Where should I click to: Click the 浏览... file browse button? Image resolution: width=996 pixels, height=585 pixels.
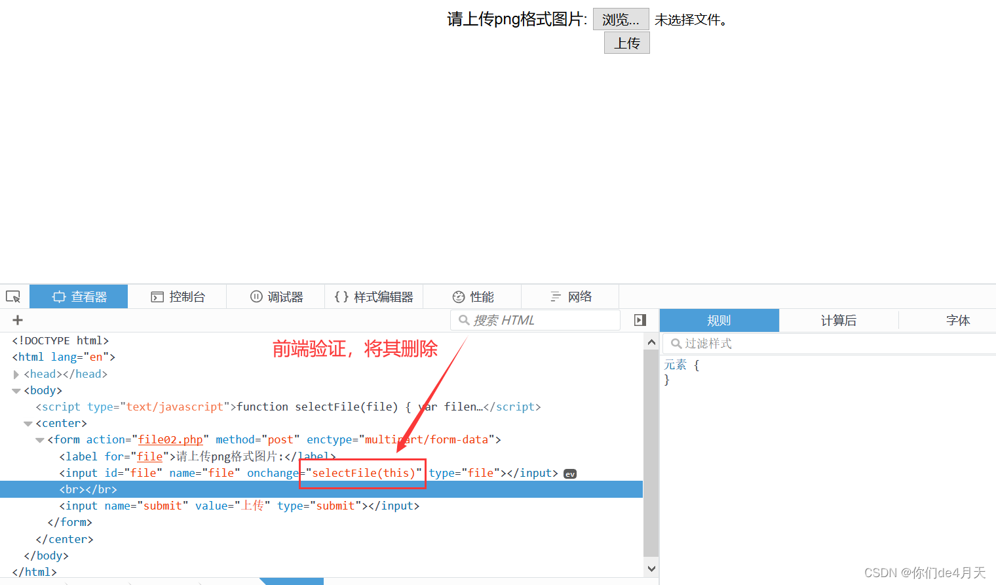[x=621, y=20]
